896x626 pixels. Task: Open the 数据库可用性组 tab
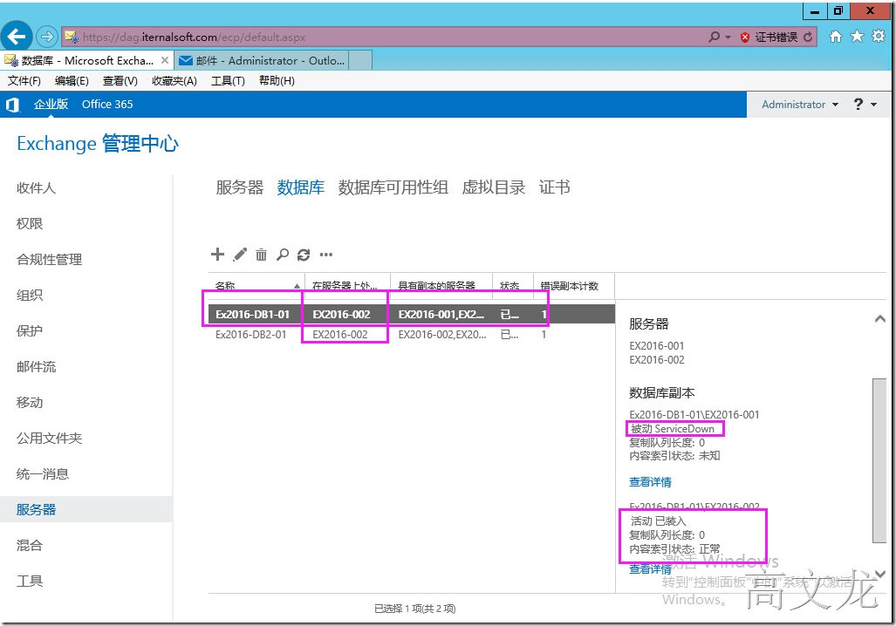click(393, 187)
